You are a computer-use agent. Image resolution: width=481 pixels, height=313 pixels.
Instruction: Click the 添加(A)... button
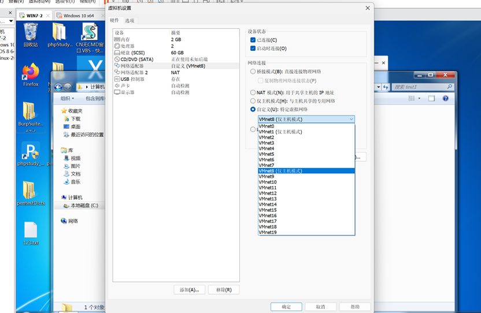click(x=189, y=290)
